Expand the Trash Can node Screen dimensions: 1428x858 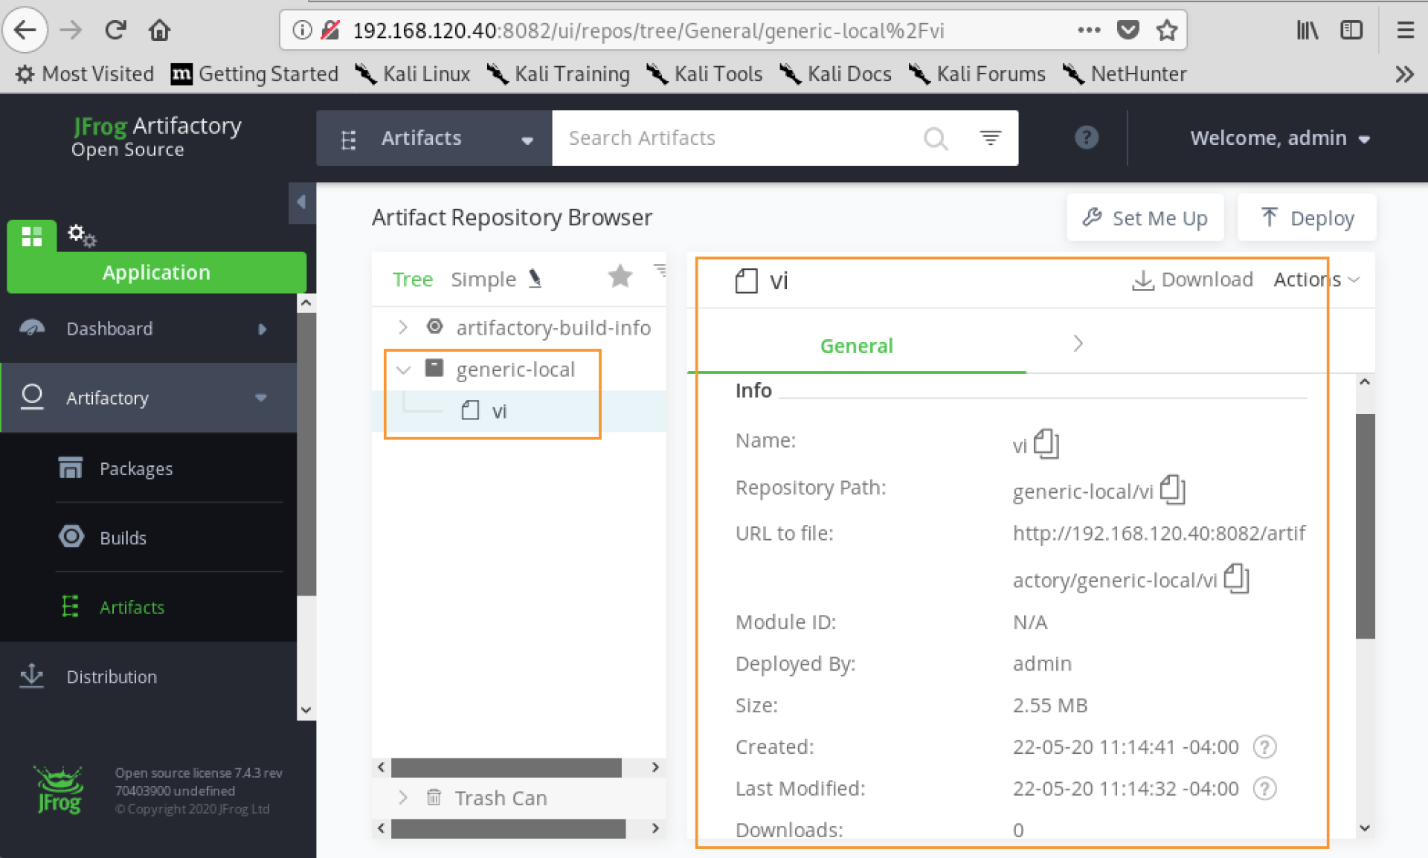pos(402,798)
